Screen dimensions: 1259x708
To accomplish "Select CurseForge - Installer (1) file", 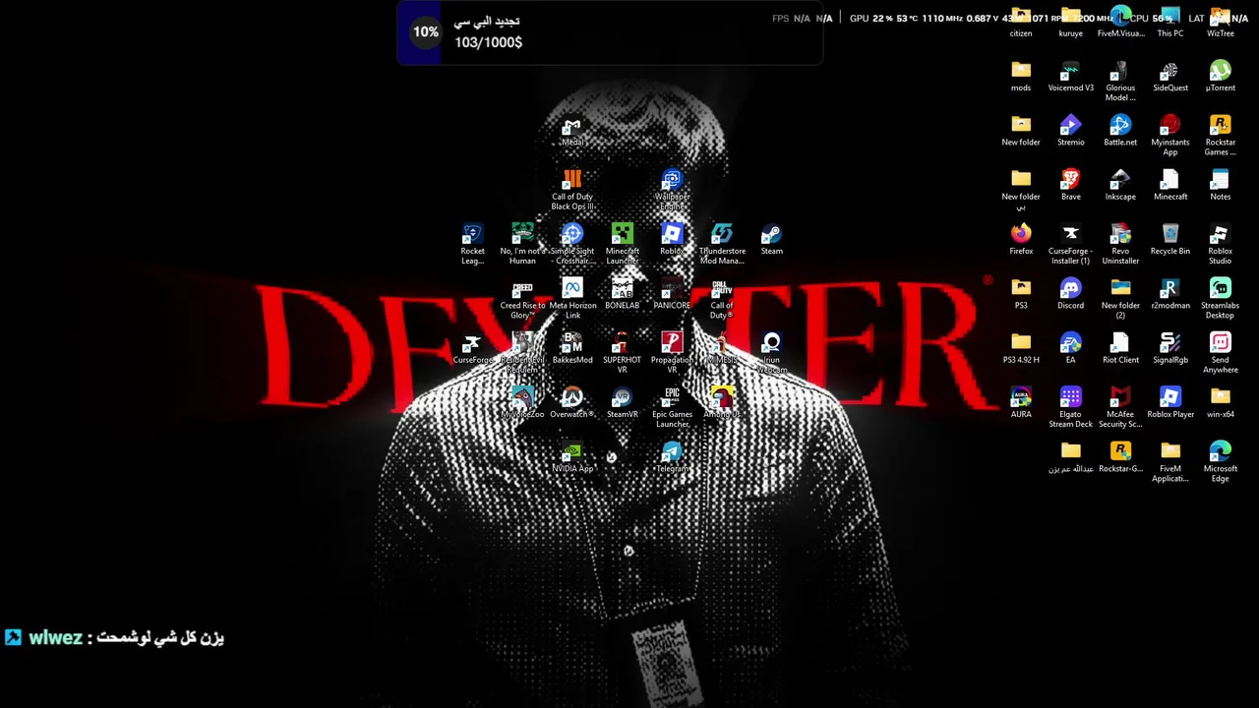I will (x=1070, y=243).
